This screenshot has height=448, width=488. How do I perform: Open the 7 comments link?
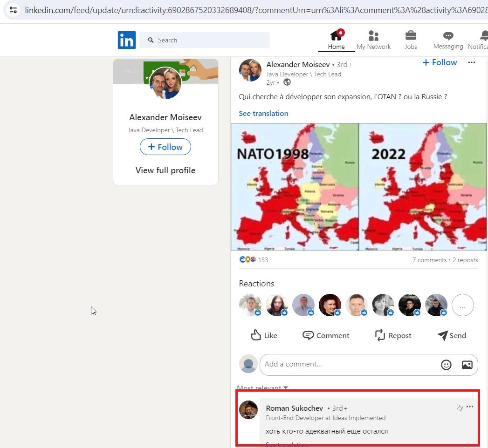click(429, 260)
